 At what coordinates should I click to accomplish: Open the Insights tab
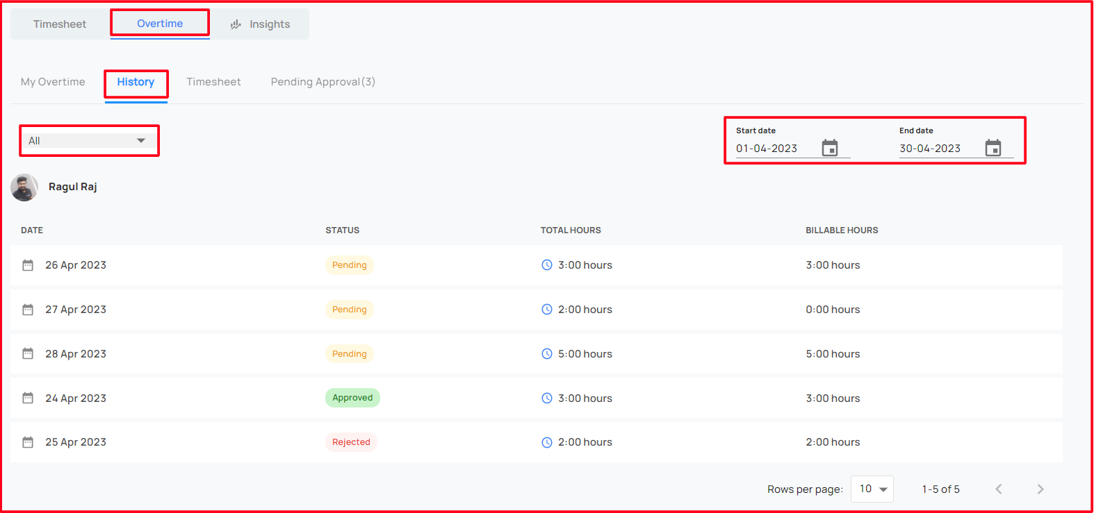pyautogui.click(x=260, y=24)
